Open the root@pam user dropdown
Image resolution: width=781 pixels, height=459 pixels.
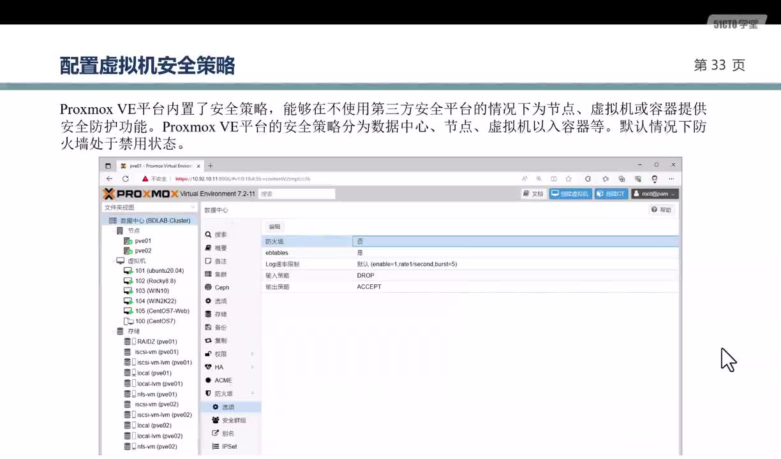click(x=655, y=194)
